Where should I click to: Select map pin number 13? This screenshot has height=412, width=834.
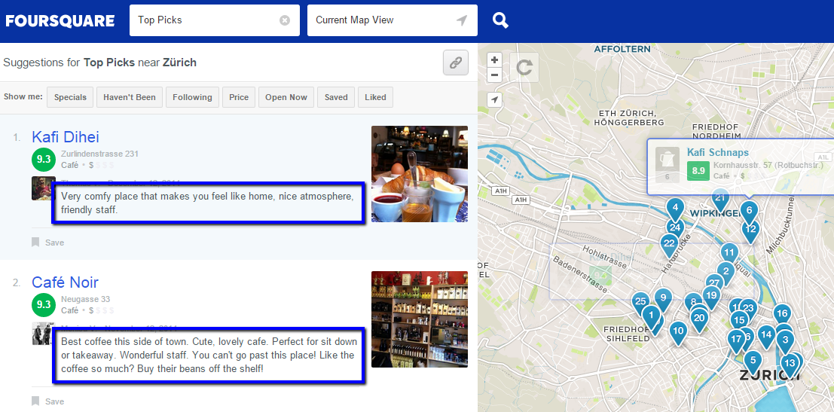point(790,364)
